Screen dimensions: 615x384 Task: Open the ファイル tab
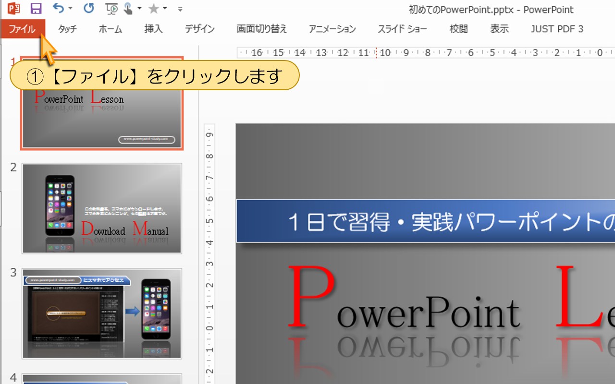pyautogui.click(x=23, y=29)
